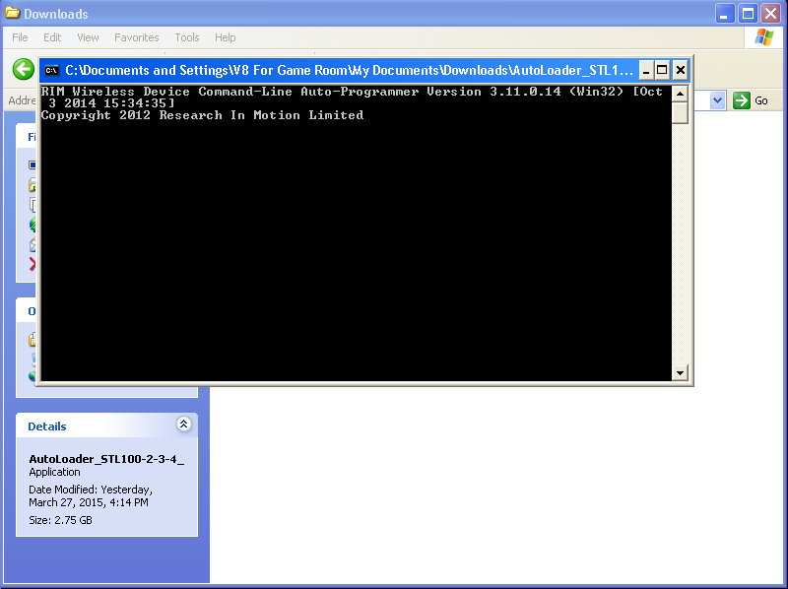Open the File menu
This screenshot has width=788, height=589.
coord(20,37)
